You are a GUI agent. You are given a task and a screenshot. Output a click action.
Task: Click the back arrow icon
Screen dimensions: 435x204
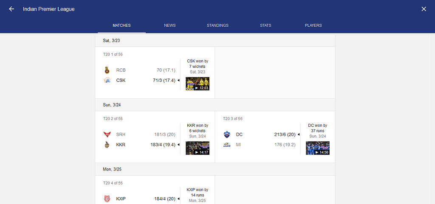11,9
